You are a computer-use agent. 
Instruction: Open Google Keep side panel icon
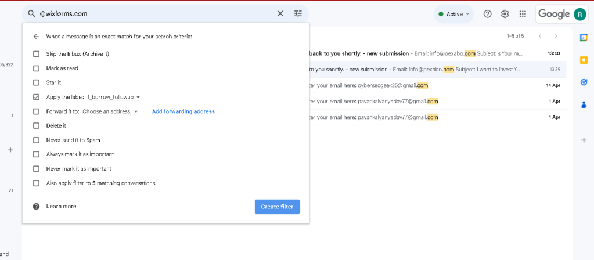[x=584, y=60]
